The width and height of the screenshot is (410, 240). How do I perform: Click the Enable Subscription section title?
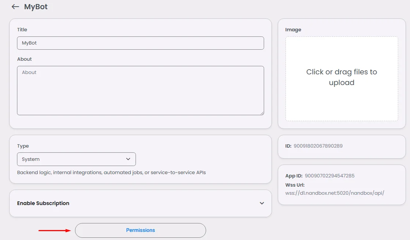(x=43, y=203)
